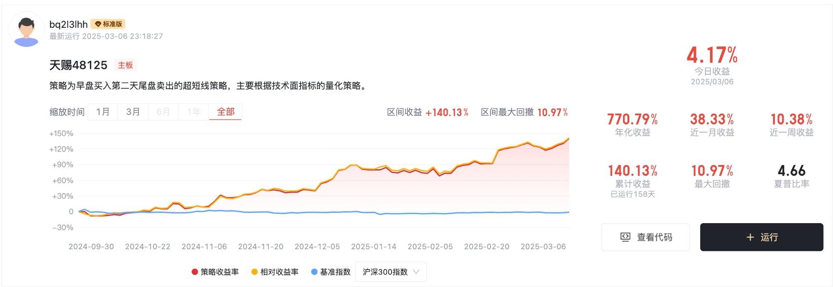The width and height of the screenshot is (833, 287).
Task: Click the 4.17% 今日收益 value
Action: click(x=712, y=55)
